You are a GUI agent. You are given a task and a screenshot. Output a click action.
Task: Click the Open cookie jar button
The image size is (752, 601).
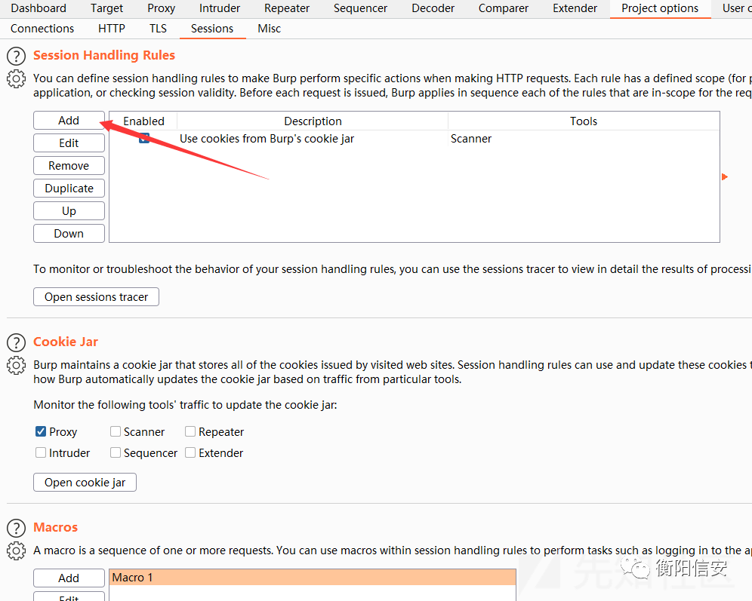click(85, 483)
